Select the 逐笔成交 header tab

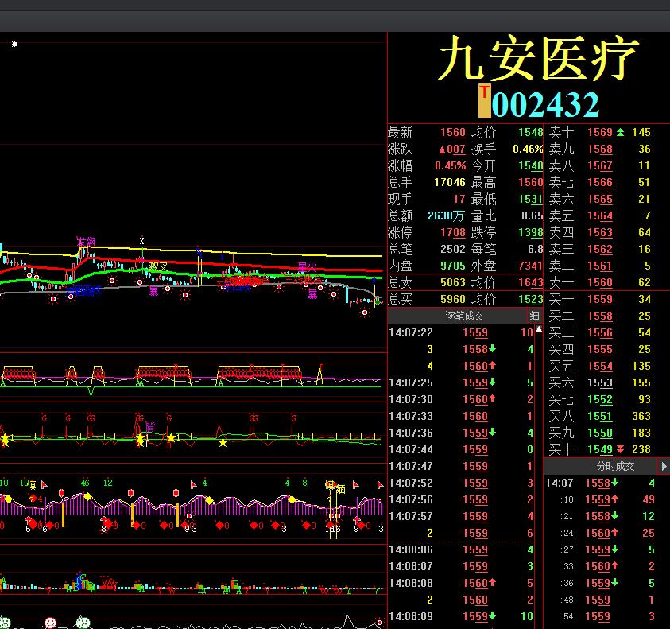click(464, 316)
